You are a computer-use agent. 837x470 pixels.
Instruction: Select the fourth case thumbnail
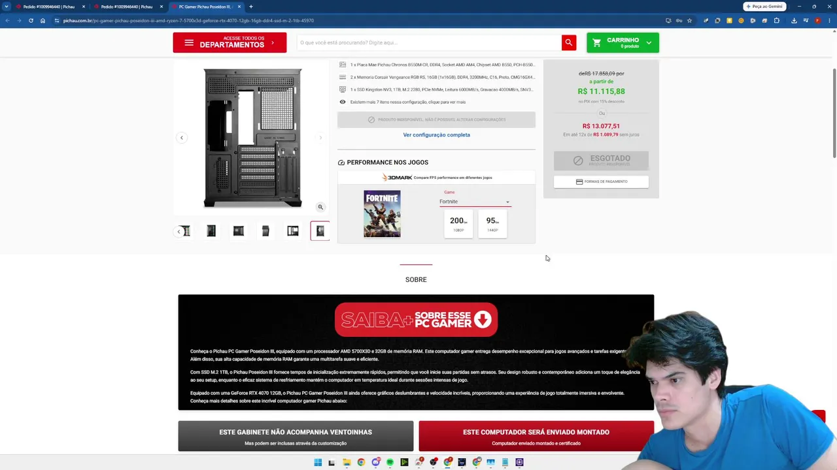[x=265, y=231]
